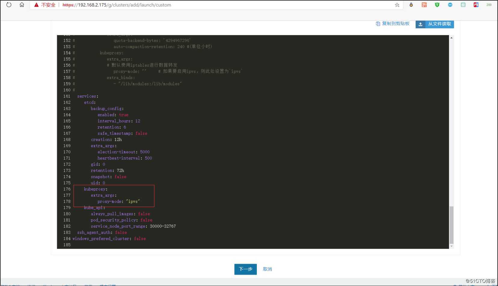Click 'extra_args:' on line 169
Image resolution: width=498 pixels, height=286 pixels.
[x=104, y=146]
